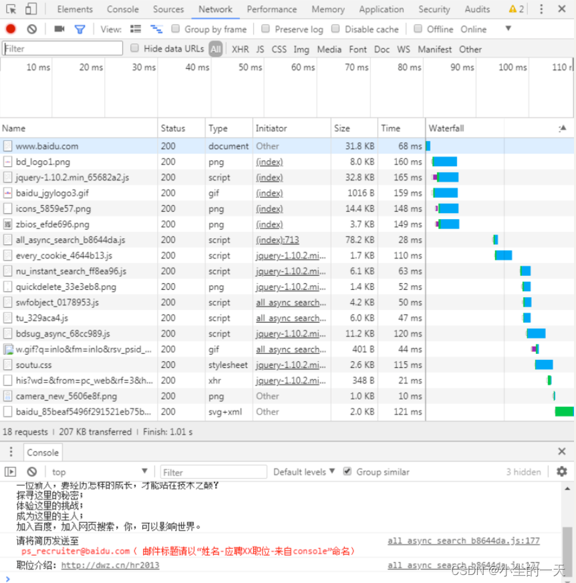Open the Memory tab
576x583 pixels.
click(328, 9)
